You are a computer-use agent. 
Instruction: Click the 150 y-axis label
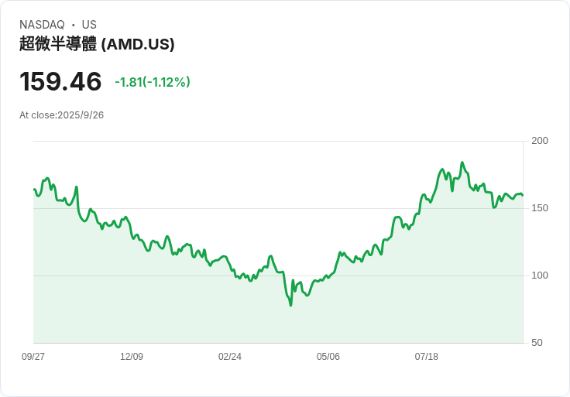pyautogui.click(x=540, y=208)
